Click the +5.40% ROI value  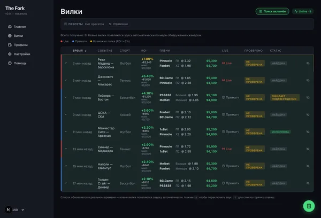click(147, 76)
